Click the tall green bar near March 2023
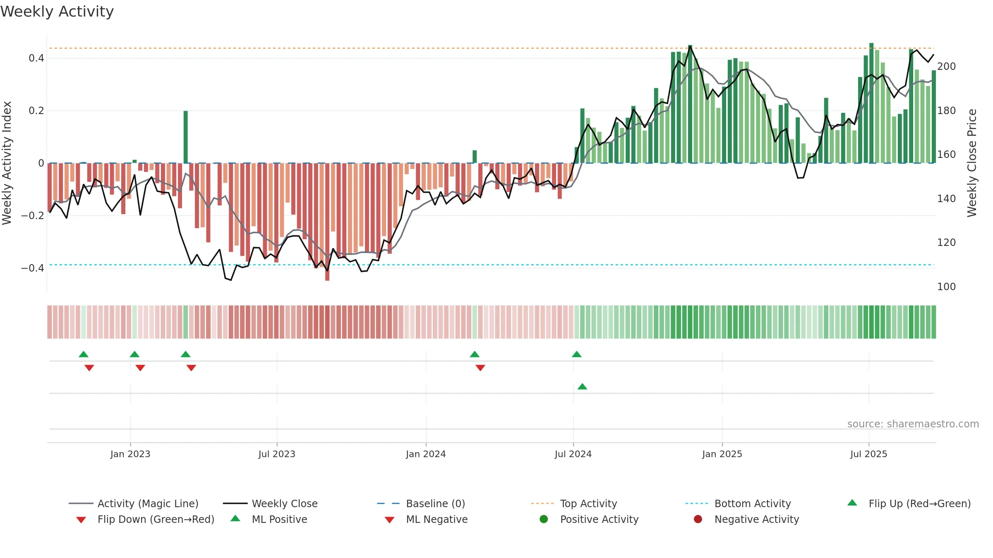The height and width of the screenshot is (558, 993). point(186,137)
